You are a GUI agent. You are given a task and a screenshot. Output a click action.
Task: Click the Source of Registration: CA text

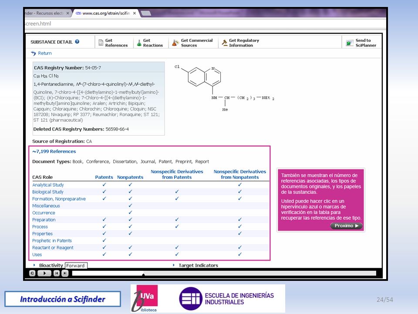[x=62, y=141]
